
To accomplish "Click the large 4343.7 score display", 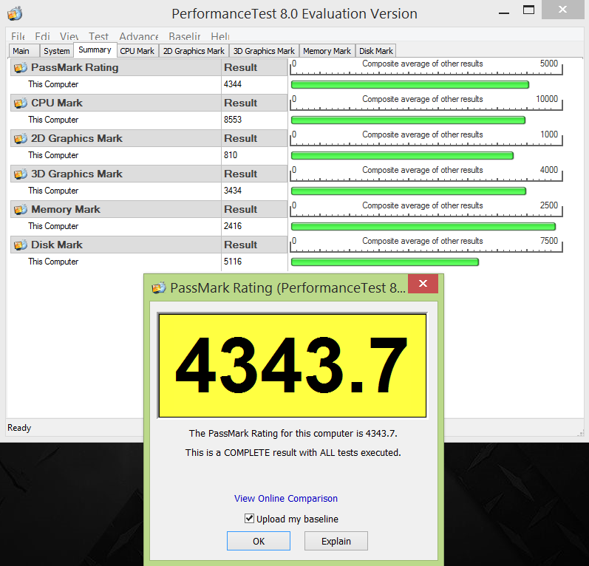I will (292, 366).
